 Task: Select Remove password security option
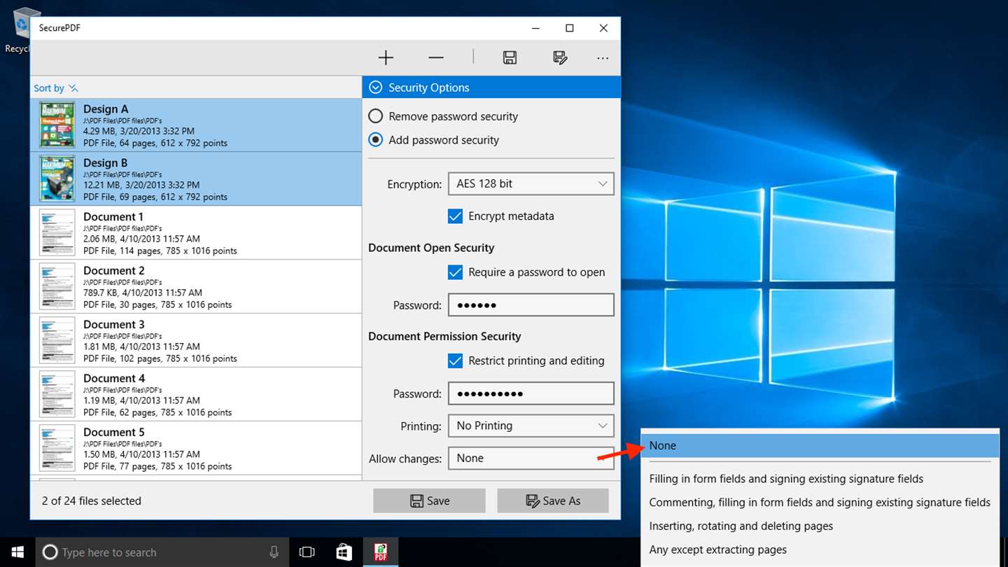(x=376, y=116)
